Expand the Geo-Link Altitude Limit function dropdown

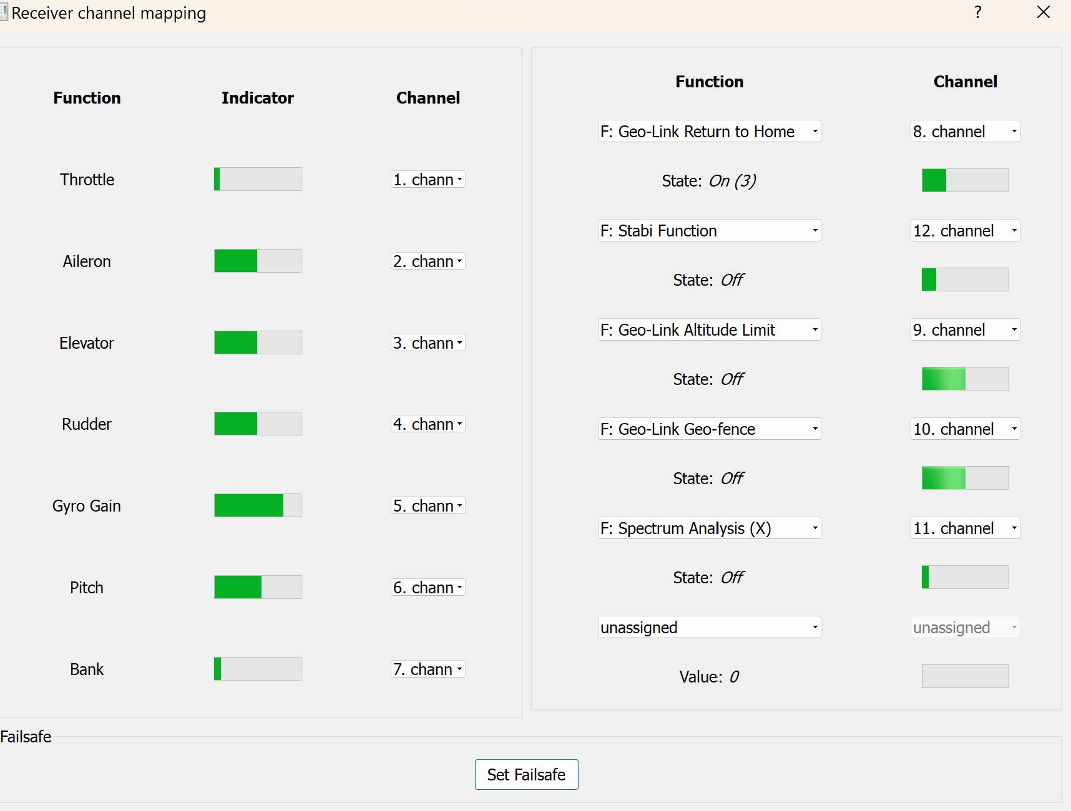coord(709,330)
